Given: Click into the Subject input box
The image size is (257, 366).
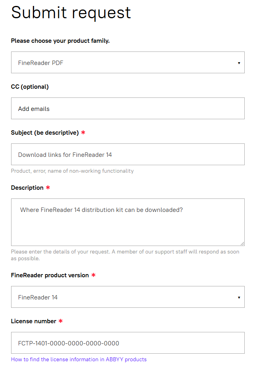Looking at the screenshot, I should click(128, 154).
